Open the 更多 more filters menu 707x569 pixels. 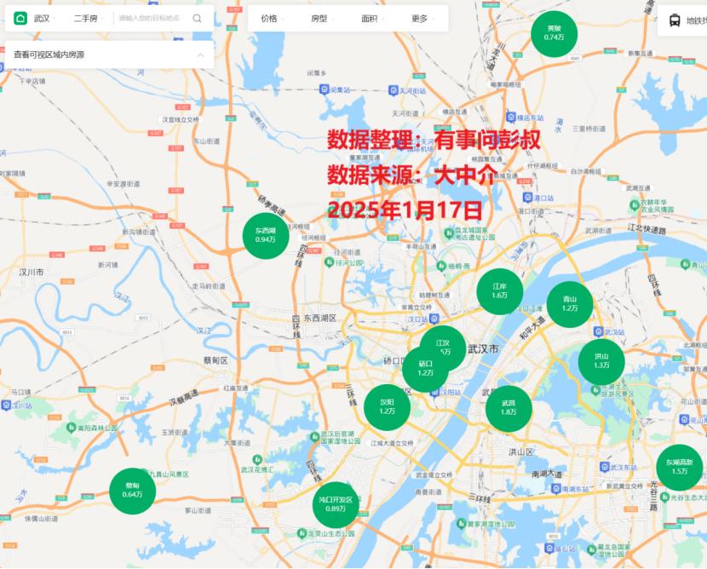click(422, 18)
